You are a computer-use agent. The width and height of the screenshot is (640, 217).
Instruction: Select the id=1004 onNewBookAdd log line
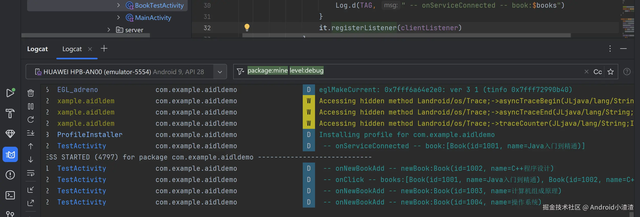pos(432,202)
